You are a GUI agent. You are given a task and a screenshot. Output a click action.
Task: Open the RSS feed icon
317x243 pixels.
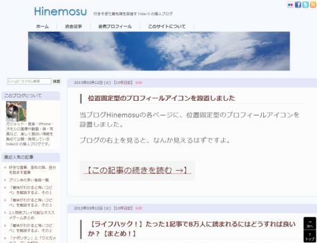click(x=313, y=4)
